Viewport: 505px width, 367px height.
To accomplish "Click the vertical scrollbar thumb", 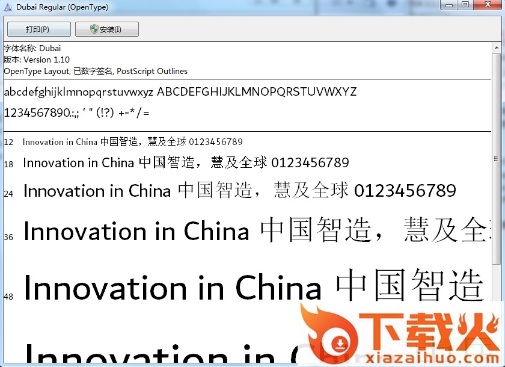I will click(497, 158).
